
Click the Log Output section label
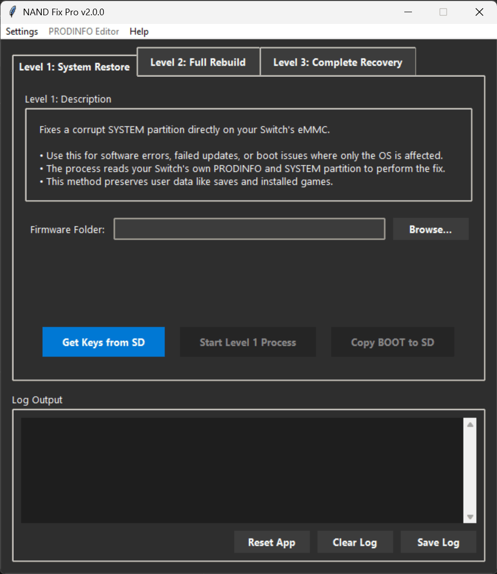(37, 400)
